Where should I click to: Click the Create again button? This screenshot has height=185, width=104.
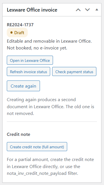(23, 86)
